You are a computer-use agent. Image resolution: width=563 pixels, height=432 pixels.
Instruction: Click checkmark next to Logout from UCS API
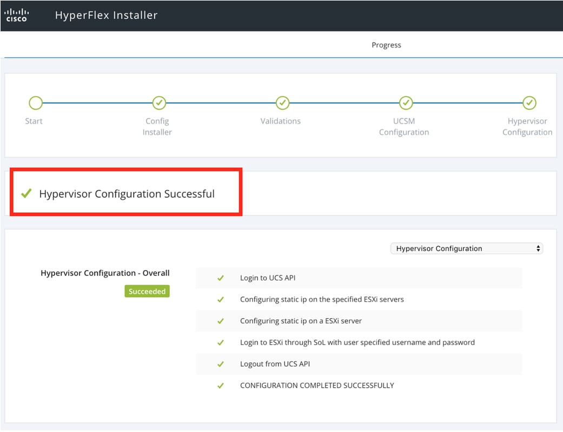221,364
